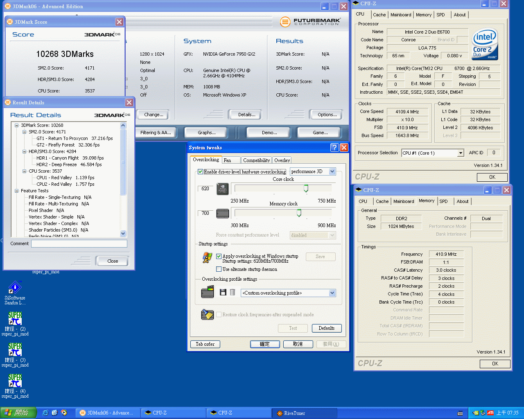The width and height of the screenshot is (524, 419).
Task: Open the Overlay tab
Action: [x=282, y=160]
